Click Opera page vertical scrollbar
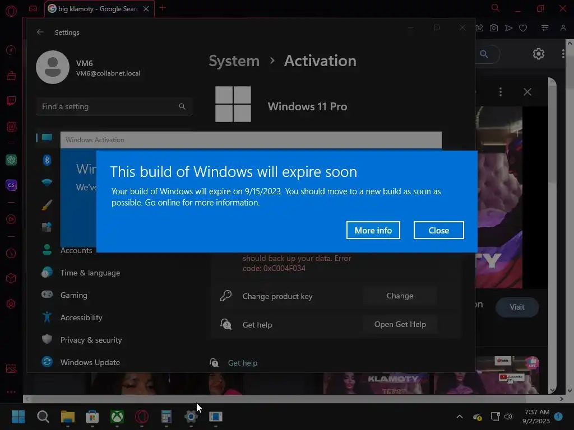This screenshot has width=574, height=430. (x=570, y=217)
